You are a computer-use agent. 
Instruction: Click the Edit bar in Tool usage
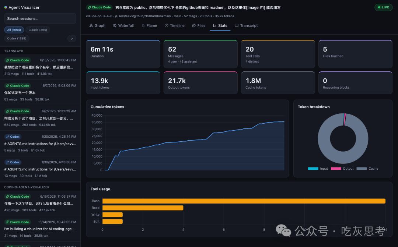pos(112,222)
